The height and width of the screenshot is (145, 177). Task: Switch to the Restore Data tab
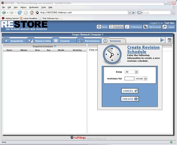click(x=39, y=40)
